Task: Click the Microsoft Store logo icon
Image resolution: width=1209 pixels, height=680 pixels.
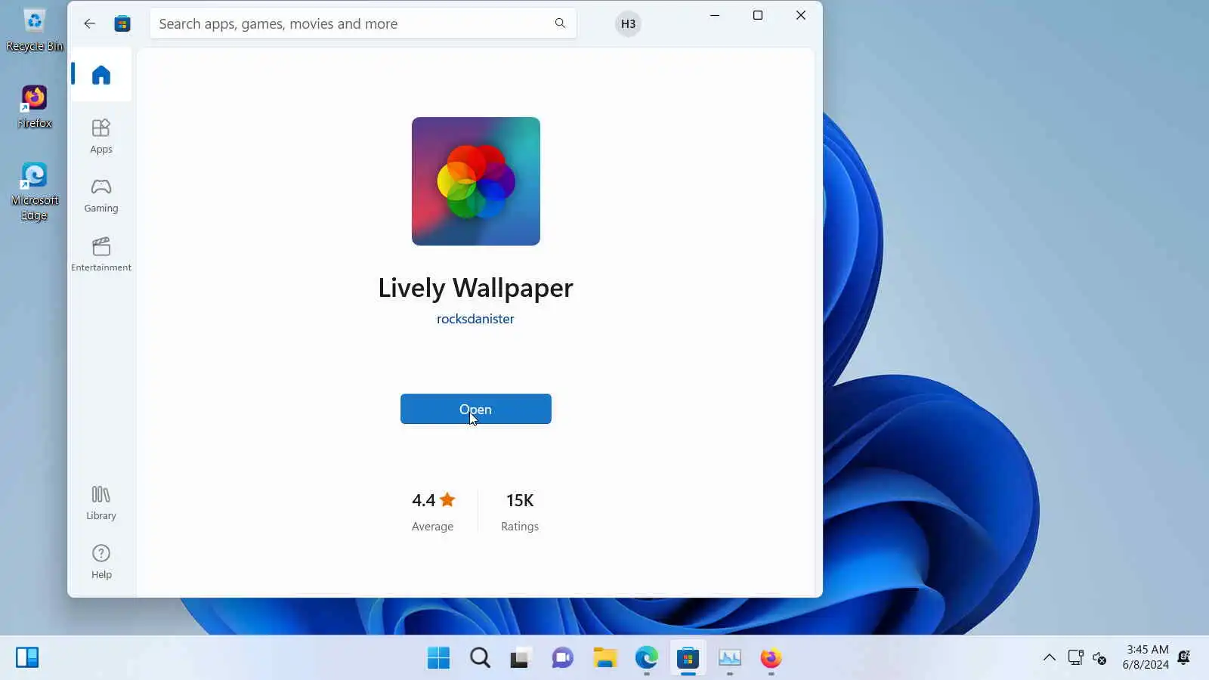Action: (x=122, y=23)
